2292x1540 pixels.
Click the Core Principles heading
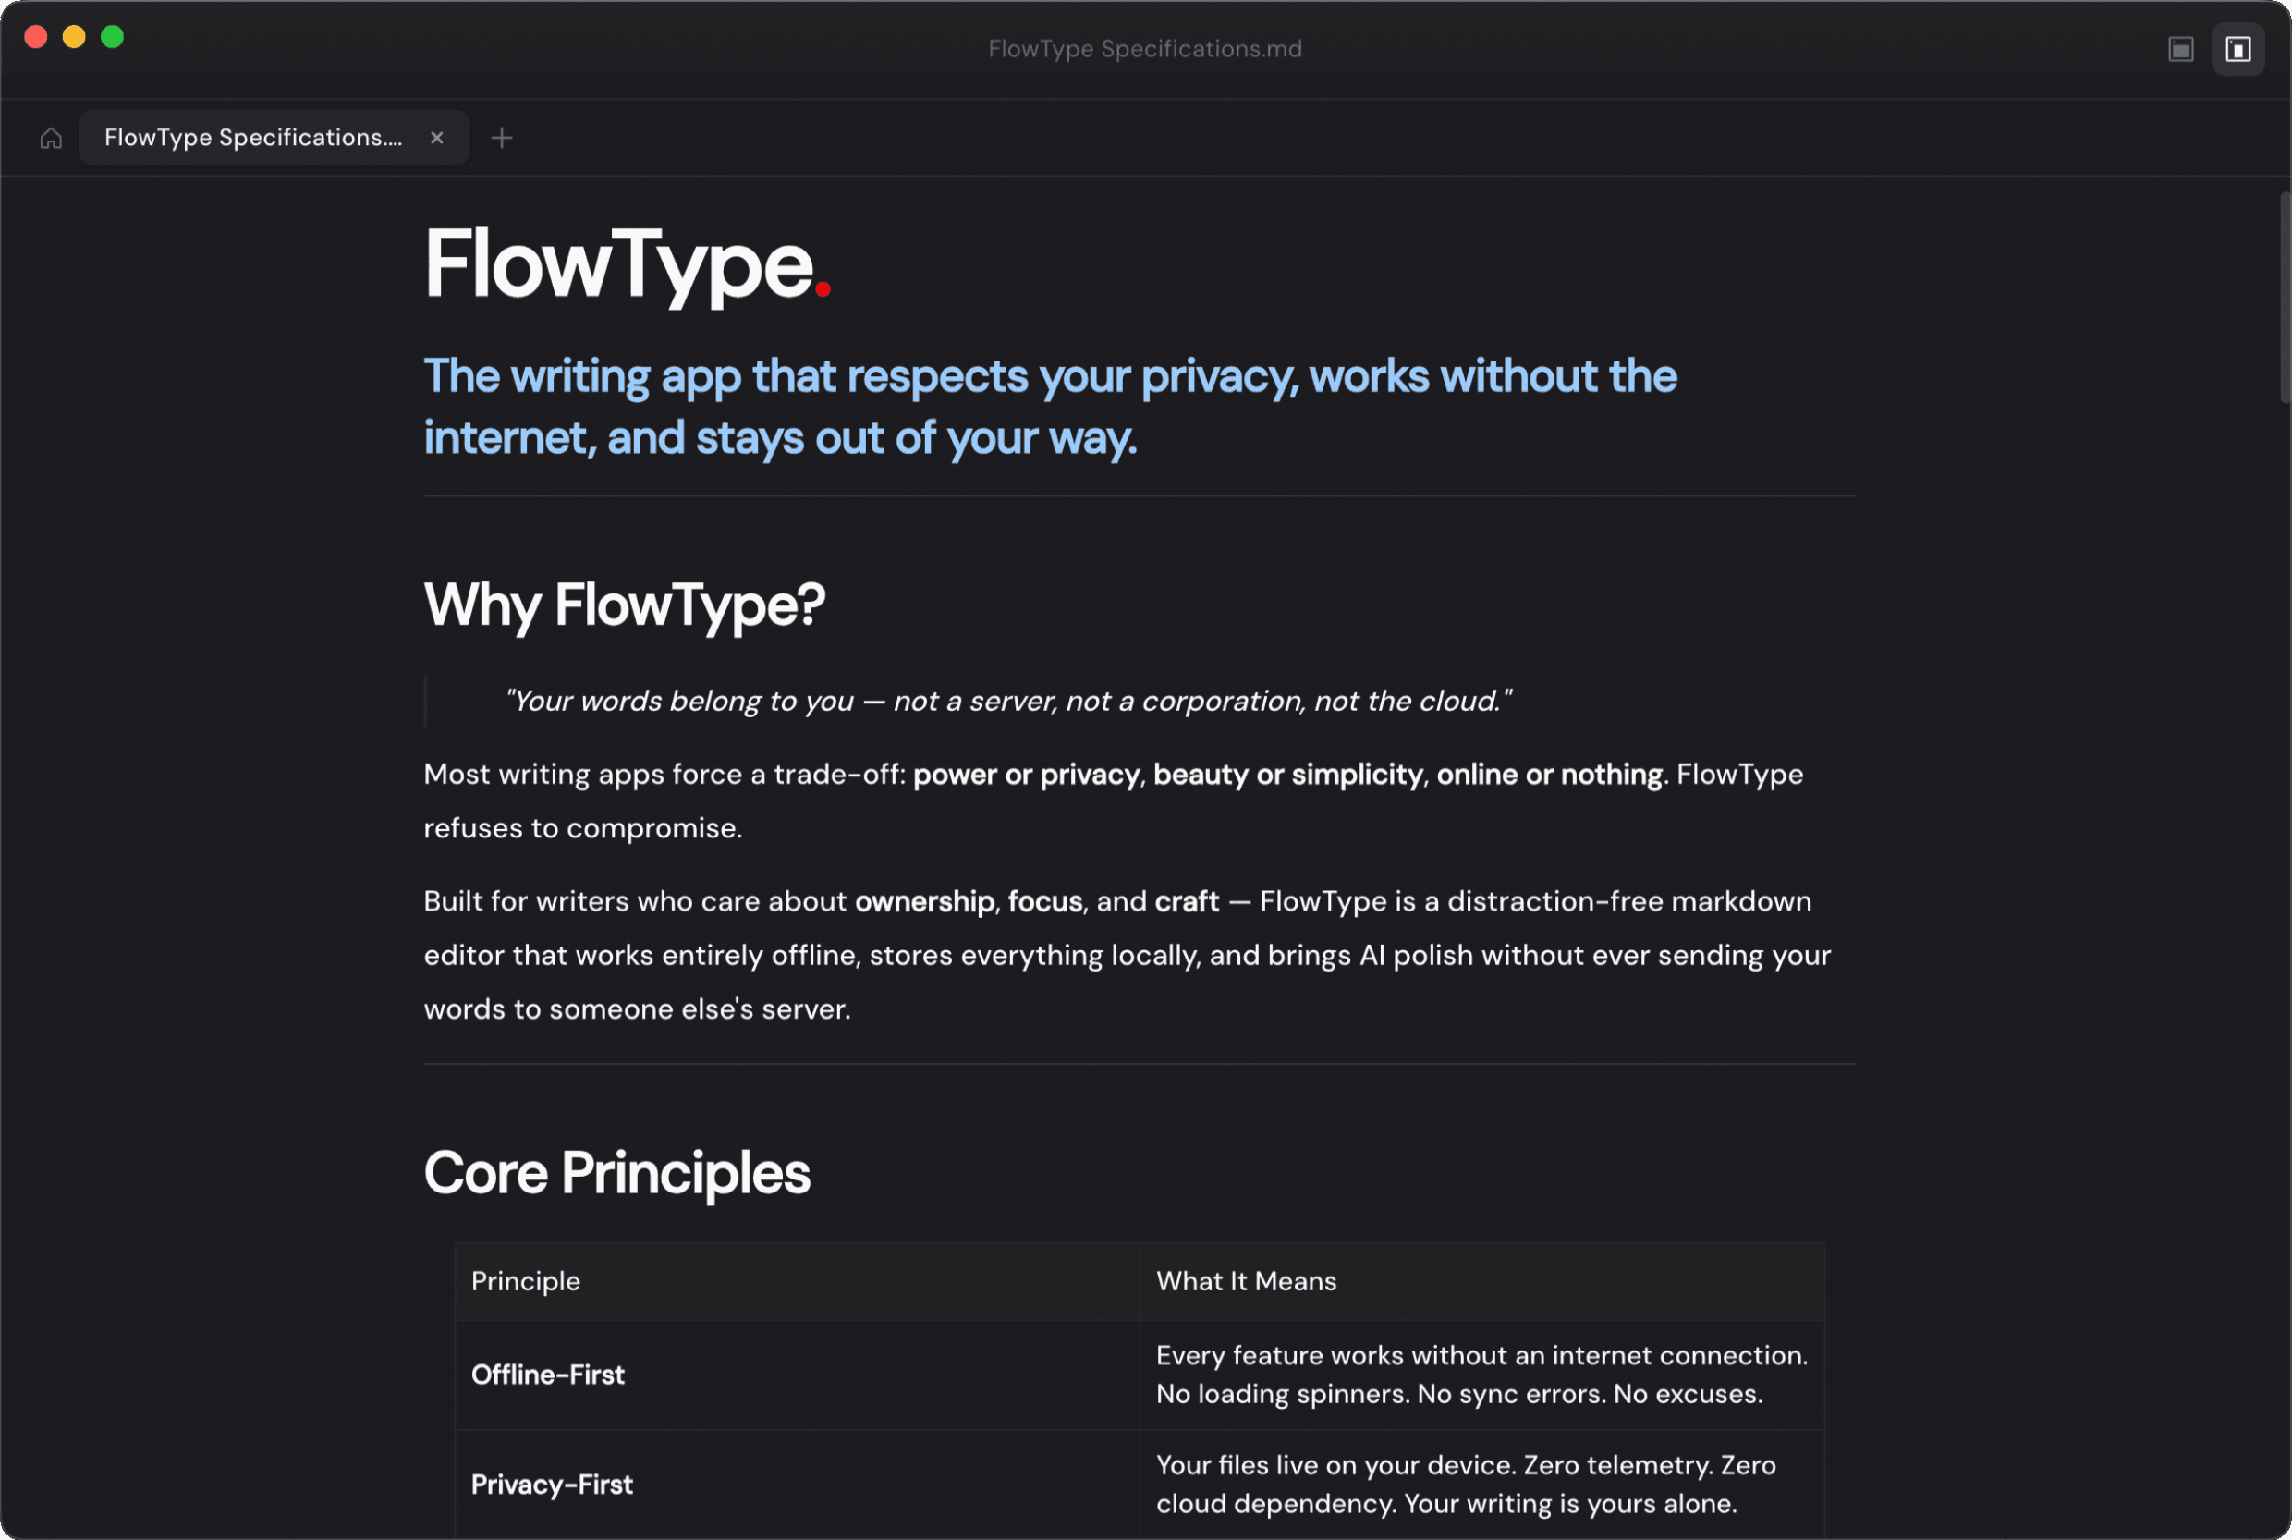pyautogui.click(x=616, y=1173)
